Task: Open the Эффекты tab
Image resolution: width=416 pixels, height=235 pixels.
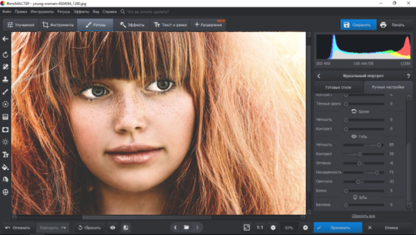Action: 132,25
